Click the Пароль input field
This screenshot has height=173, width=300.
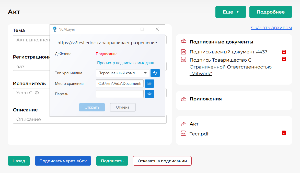pos(120,94)
